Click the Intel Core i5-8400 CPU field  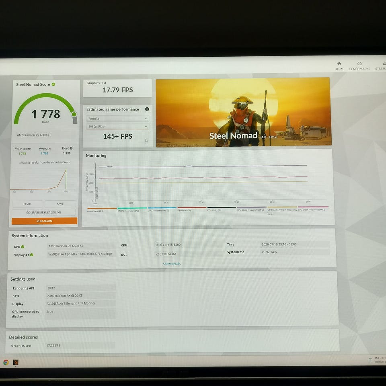tap(188, 245)
